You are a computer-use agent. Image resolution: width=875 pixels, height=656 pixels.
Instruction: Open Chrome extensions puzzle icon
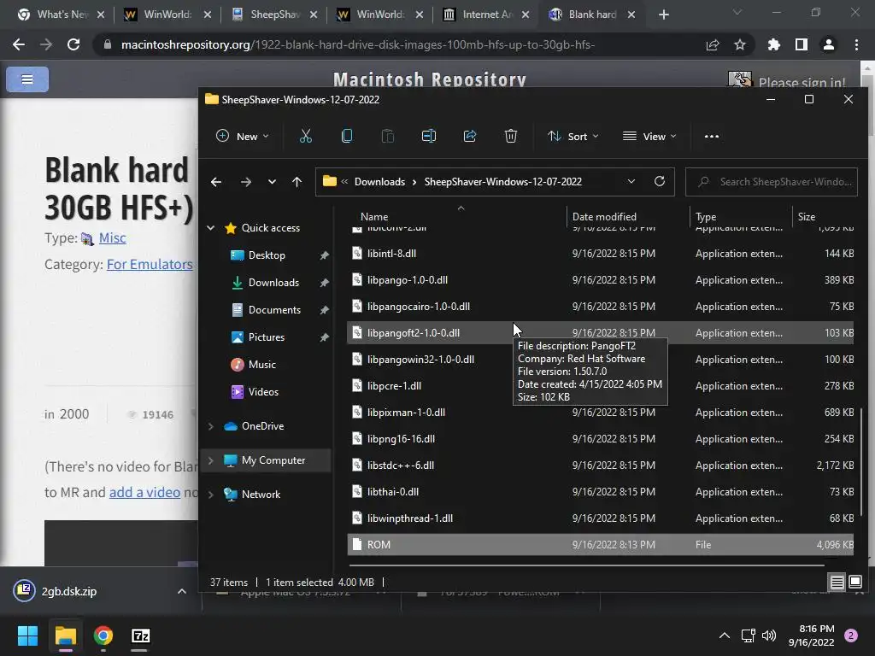tap(773, 44)
